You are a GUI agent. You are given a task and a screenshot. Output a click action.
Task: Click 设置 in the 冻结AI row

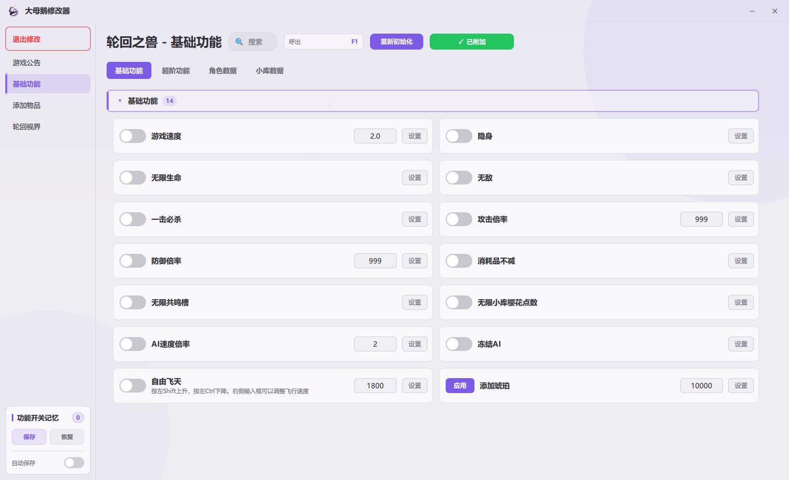pyautogui.click(x=741, y=344)
